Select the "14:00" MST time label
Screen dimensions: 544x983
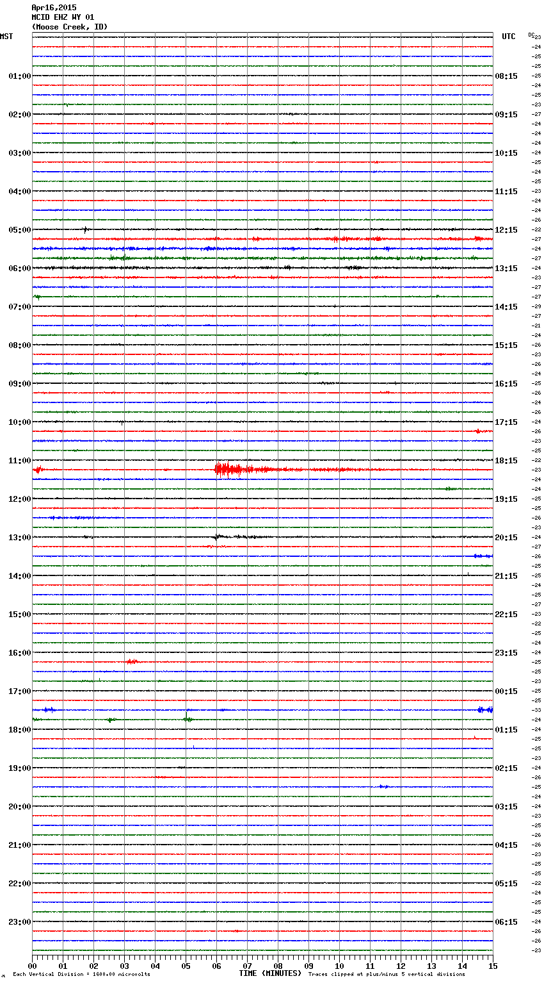pos(20,576)
